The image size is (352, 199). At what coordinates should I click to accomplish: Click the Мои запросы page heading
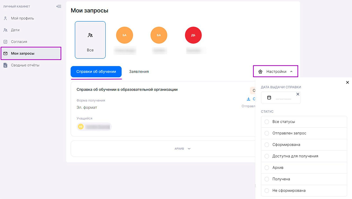point(89,11)
